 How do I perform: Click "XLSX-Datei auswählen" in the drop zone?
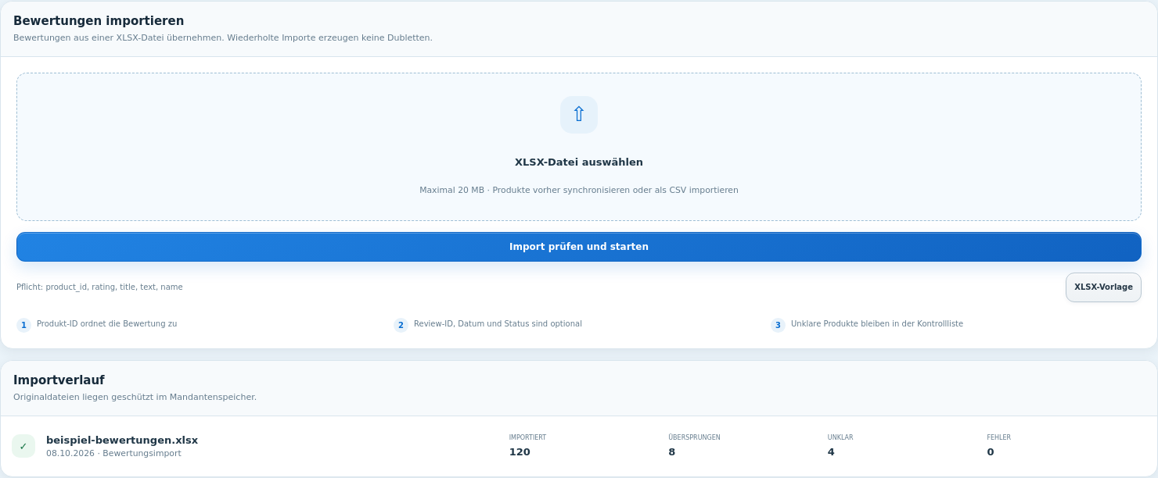tap(579, 162)
